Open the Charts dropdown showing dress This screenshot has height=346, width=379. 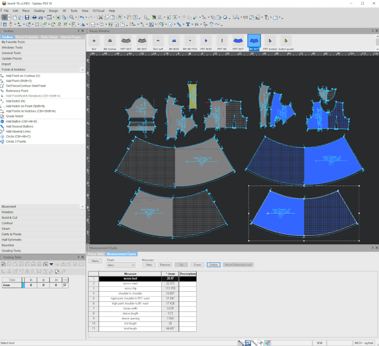(121, 265)
